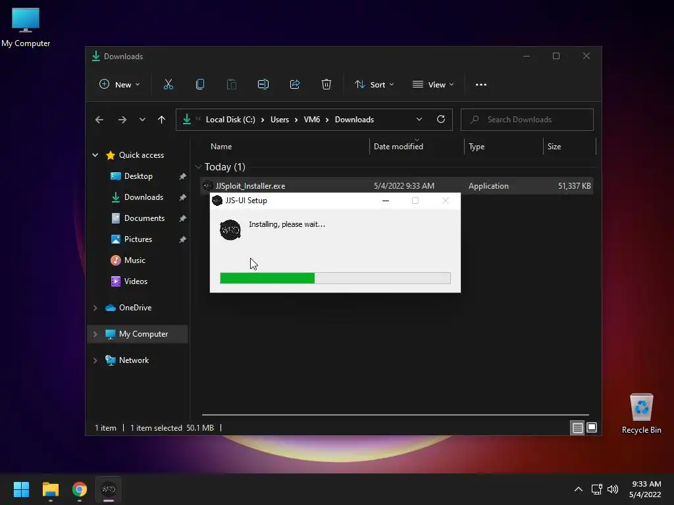Select Network in the navigation pane

134,360
